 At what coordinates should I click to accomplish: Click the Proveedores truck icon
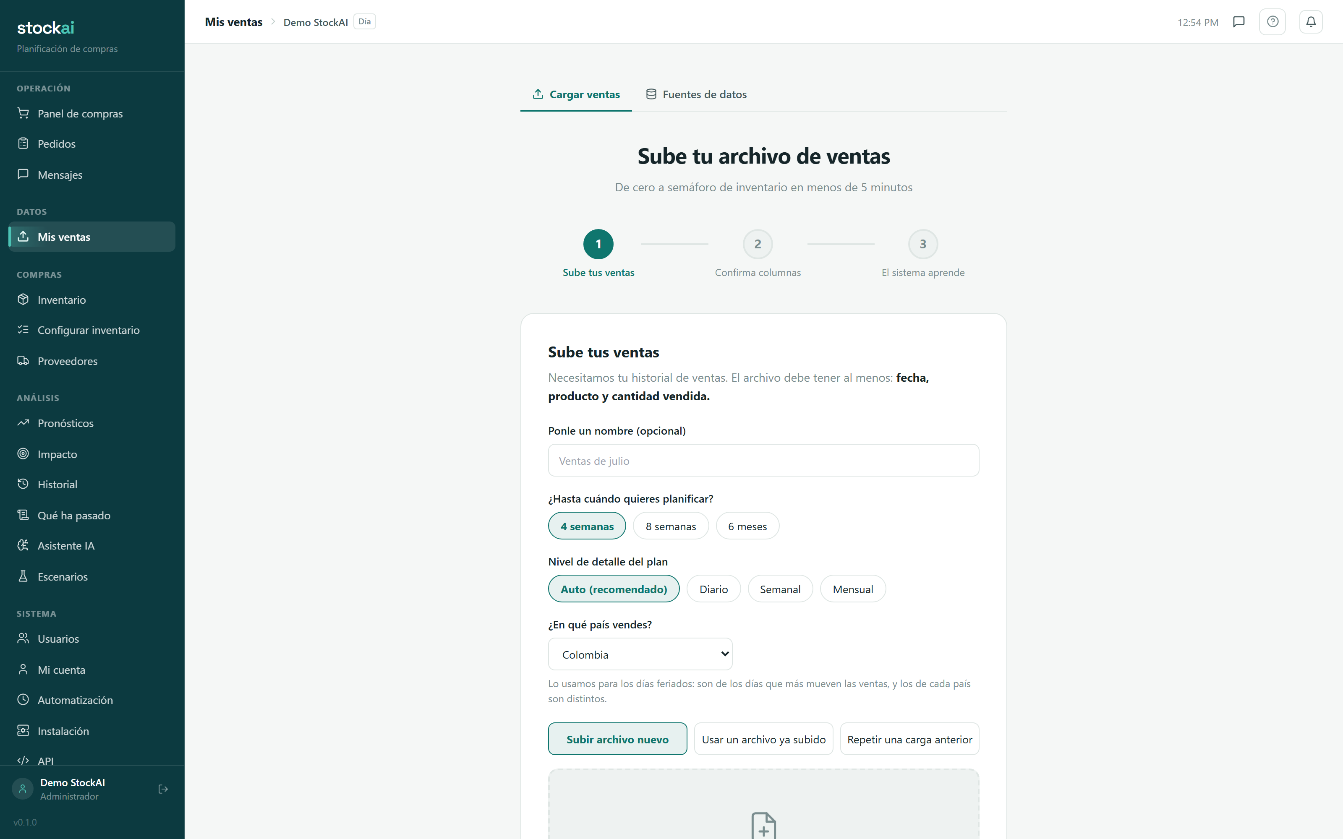click(23, 361)
